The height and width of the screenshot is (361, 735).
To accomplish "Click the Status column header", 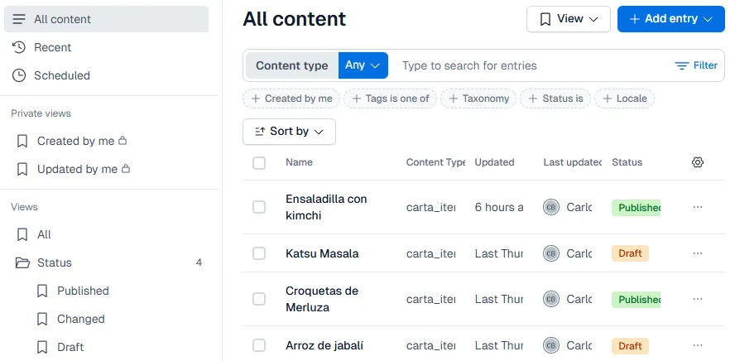I will 627,162.
